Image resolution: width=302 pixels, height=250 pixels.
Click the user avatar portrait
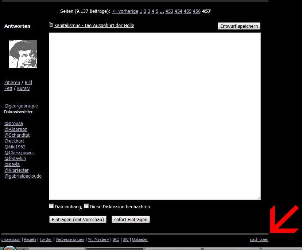click(23, 54)
